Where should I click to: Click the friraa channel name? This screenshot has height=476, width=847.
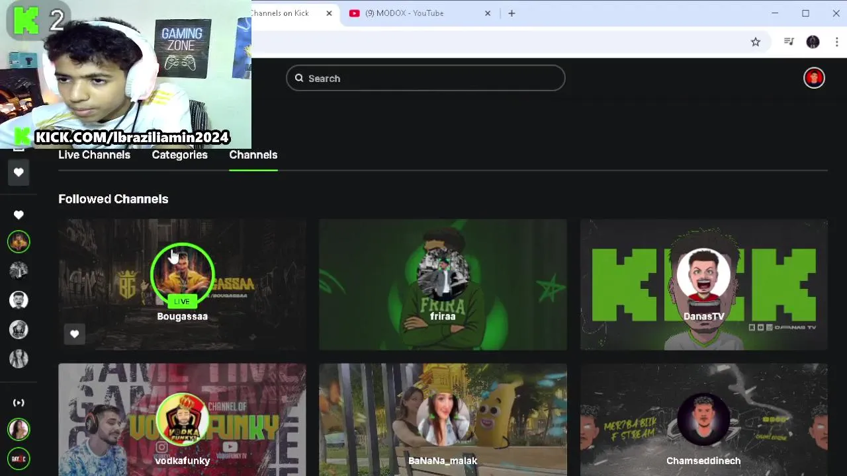pos(443,317)
